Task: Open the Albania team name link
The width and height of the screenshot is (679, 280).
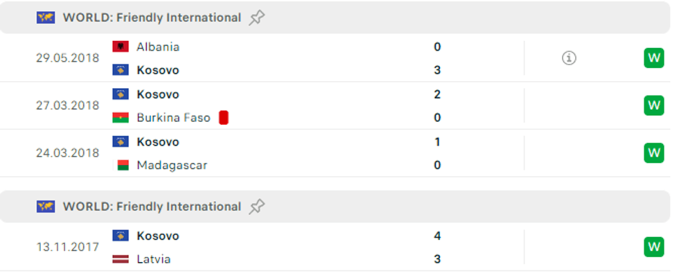Action: pos(158,46)
